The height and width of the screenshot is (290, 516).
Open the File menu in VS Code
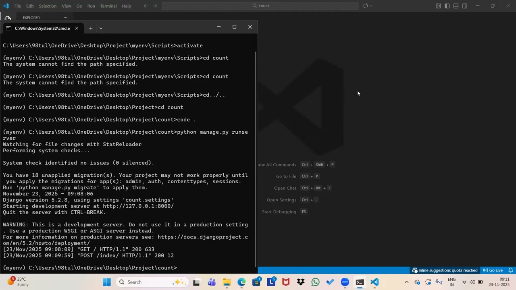coord(18,6)
